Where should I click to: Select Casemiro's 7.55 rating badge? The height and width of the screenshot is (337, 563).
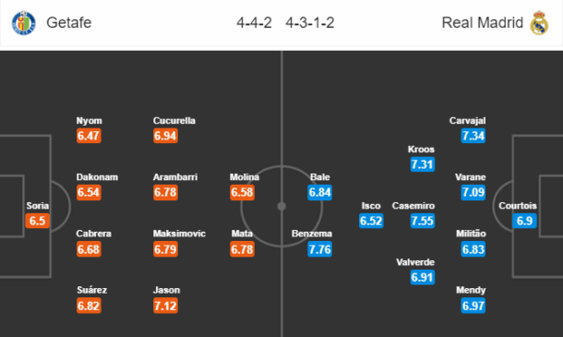[423, 221]
